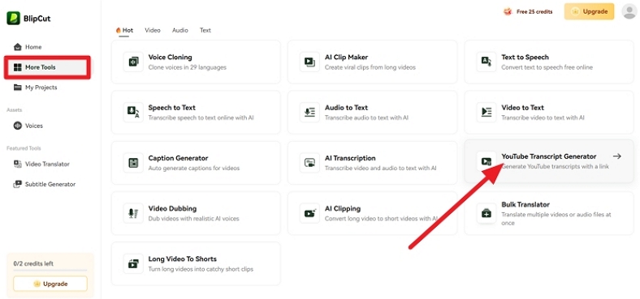The width and height of the screenshot is (640, 299).
Task: Click the top-right Upgrade button
Action: click(x=589, y=11)
